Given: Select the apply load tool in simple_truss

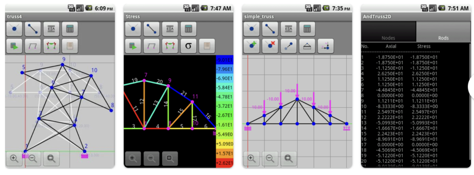Looking at the screenshot, I should pyautogui.click(x=325, y=46).
